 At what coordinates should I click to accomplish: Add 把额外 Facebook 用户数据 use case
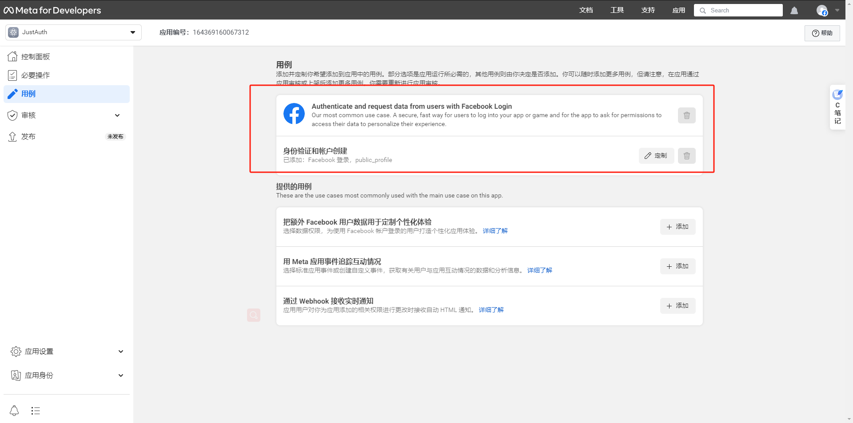[x=678, y=227]
